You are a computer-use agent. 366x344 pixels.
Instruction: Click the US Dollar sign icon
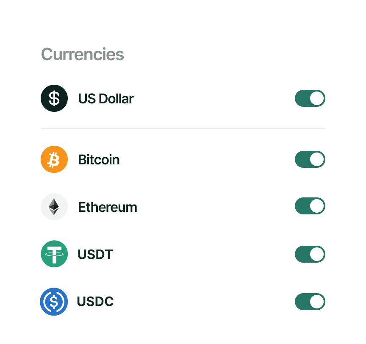(x=54, y=98)
